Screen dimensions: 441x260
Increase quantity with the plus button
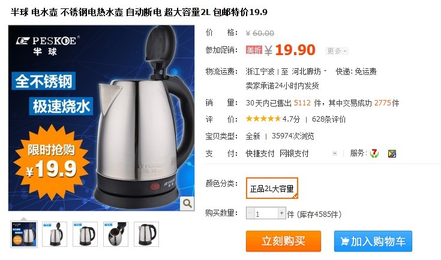[x=281, y=213]
